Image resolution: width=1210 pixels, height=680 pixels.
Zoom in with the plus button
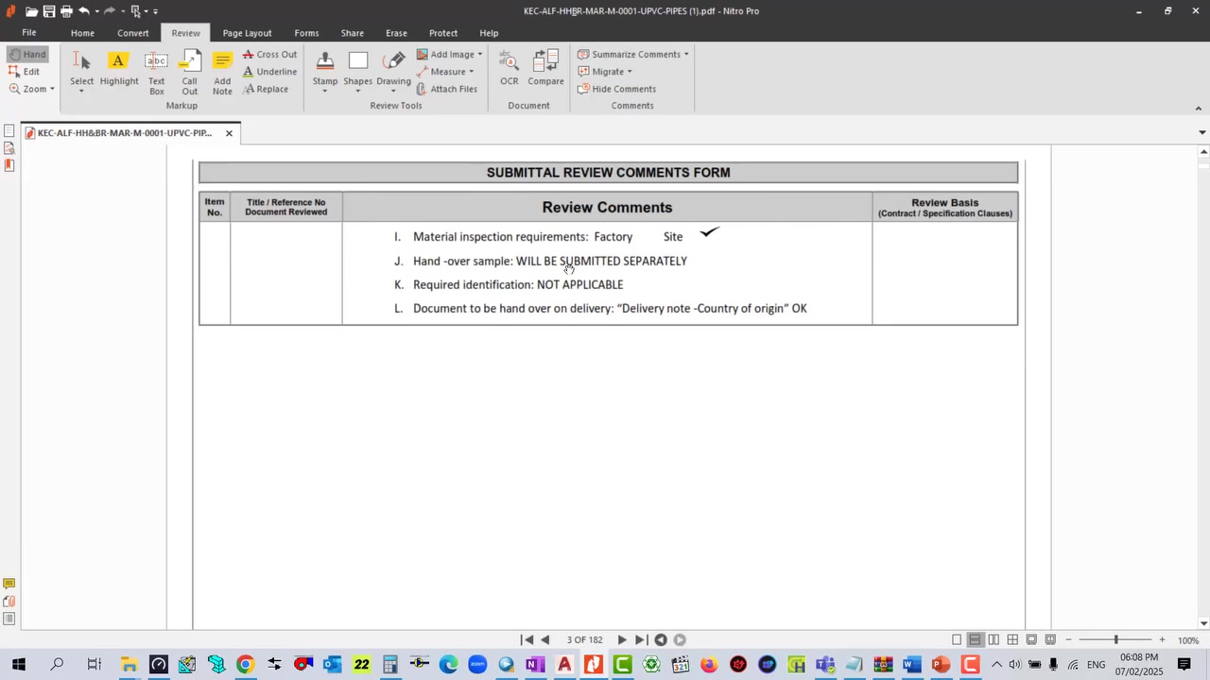pyautogui.click(x=1162, y=640)
